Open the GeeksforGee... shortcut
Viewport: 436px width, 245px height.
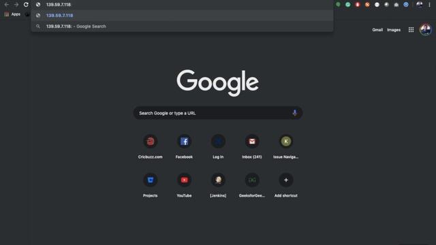click(x=252, y=186)
